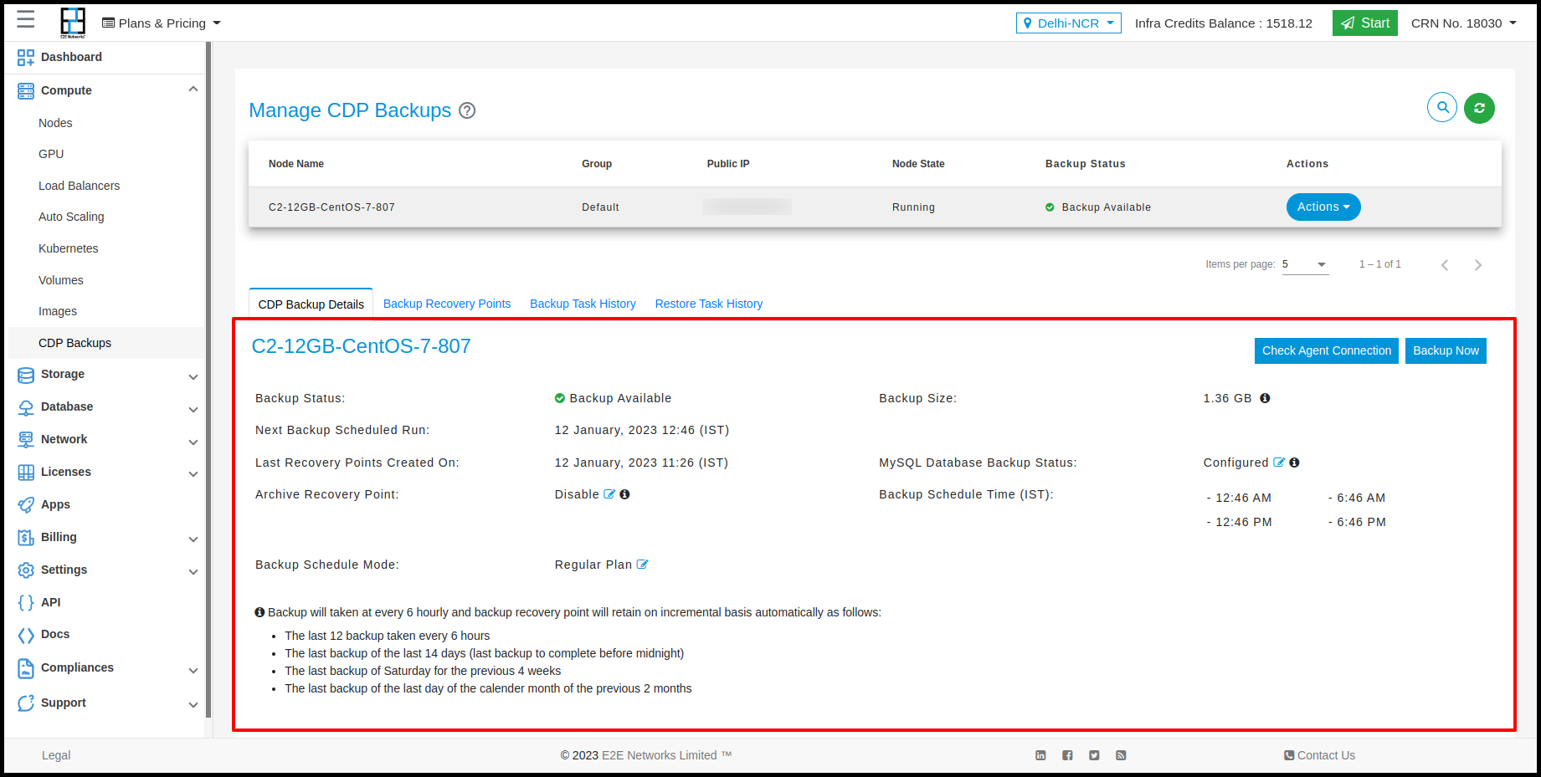Click the Compliances document icon
The width and height of the screenshot is (1541, 777).
[x=26, y=667]
